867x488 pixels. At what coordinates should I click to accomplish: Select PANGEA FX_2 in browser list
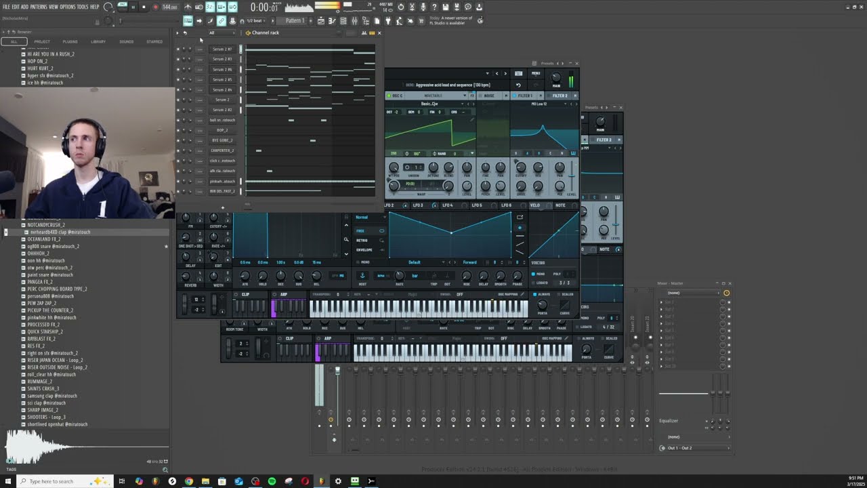click(40, 282)
